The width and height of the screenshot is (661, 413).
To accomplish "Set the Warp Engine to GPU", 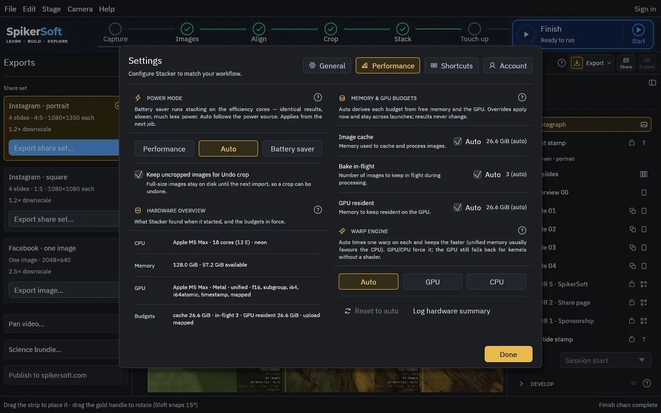I will pos(432,282).
